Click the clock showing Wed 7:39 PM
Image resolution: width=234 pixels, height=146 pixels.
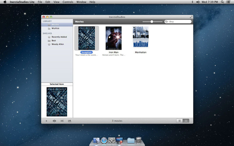(210, 2)
